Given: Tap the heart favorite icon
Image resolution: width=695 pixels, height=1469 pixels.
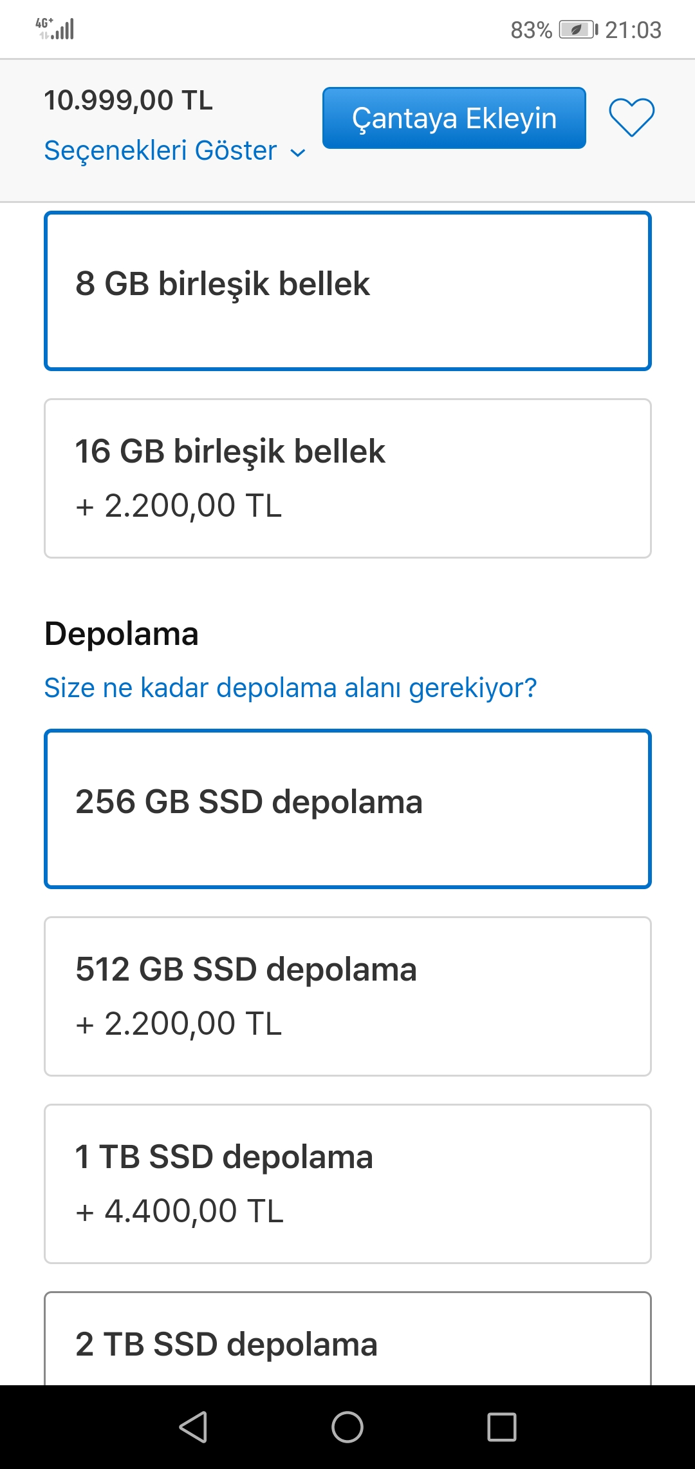Looking at the screenshot, I should click(631, 118).
